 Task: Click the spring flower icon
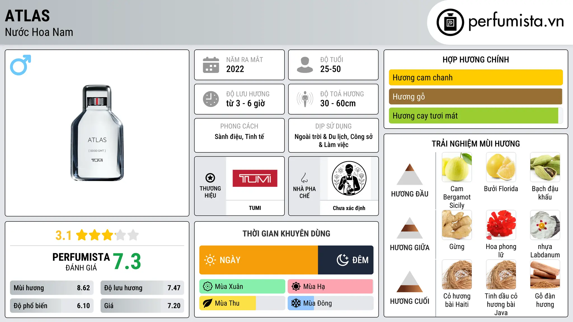tap(208, 287)
